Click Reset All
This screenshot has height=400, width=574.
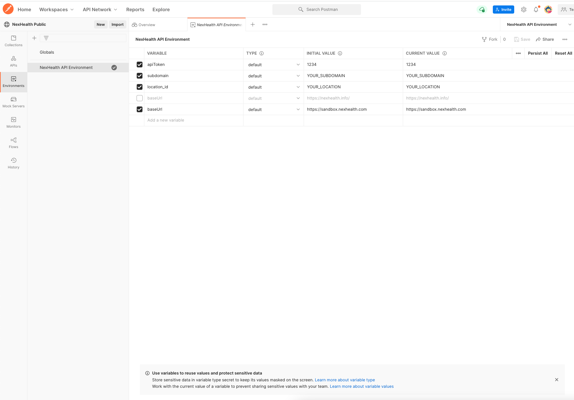coord(563,53)
